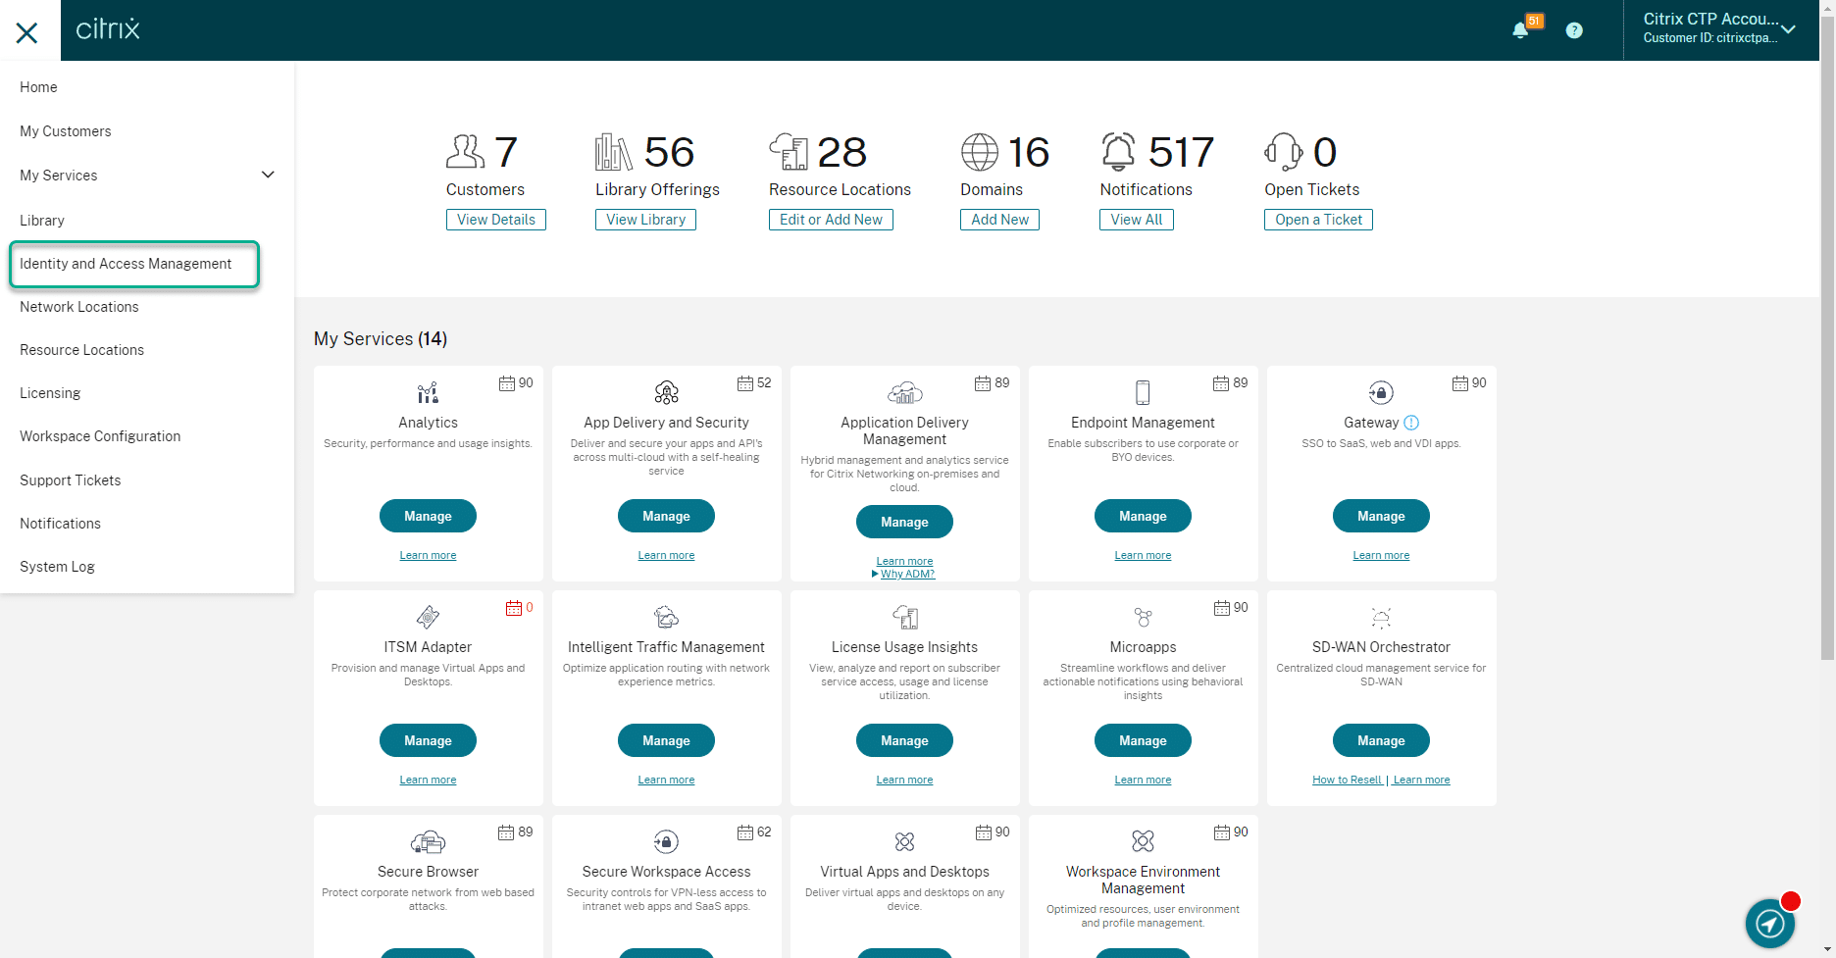Open System Log menu item
The image size is (1836, 958).
(58, 567)
